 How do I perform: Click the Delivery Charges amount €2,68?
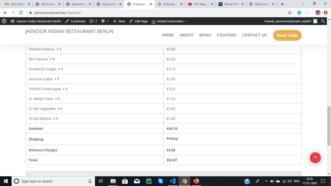click(x=171, y=150)
